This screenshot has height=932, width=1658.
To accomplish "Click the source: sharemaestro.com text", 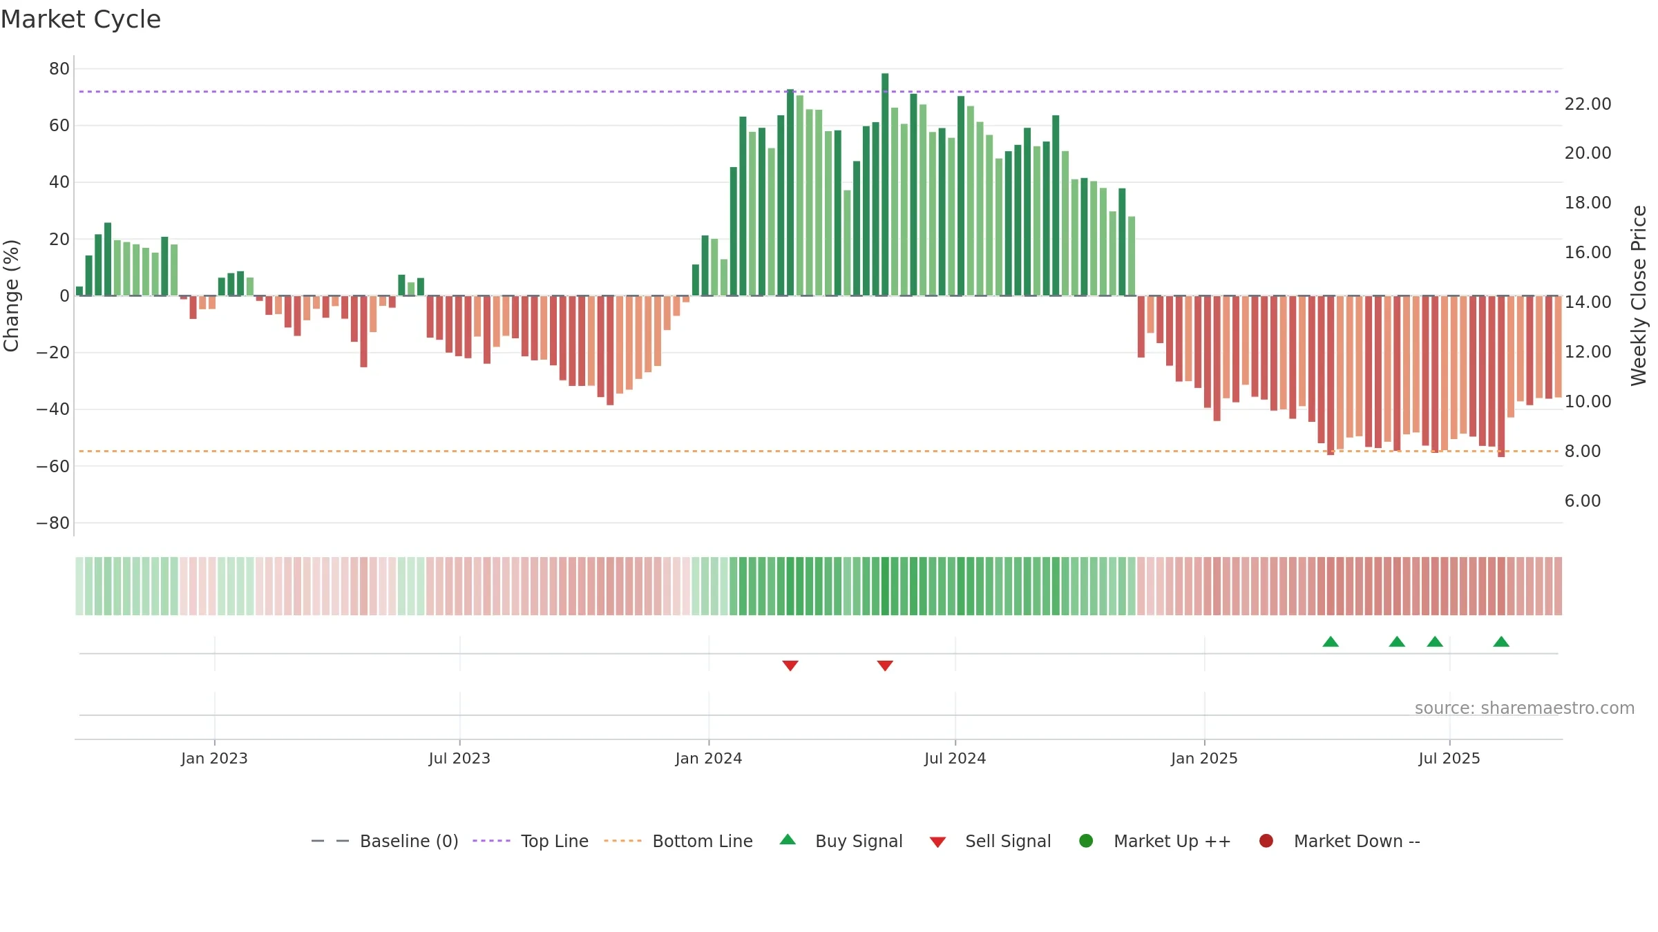I will [1525, 708].
